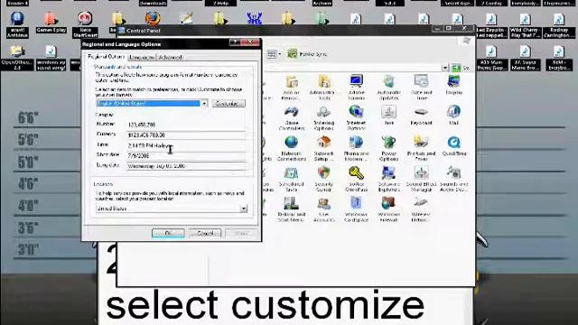Viewport: 578px width, 325px height.
Task: Switch to the Languages tab
Action: coord(142,57)
